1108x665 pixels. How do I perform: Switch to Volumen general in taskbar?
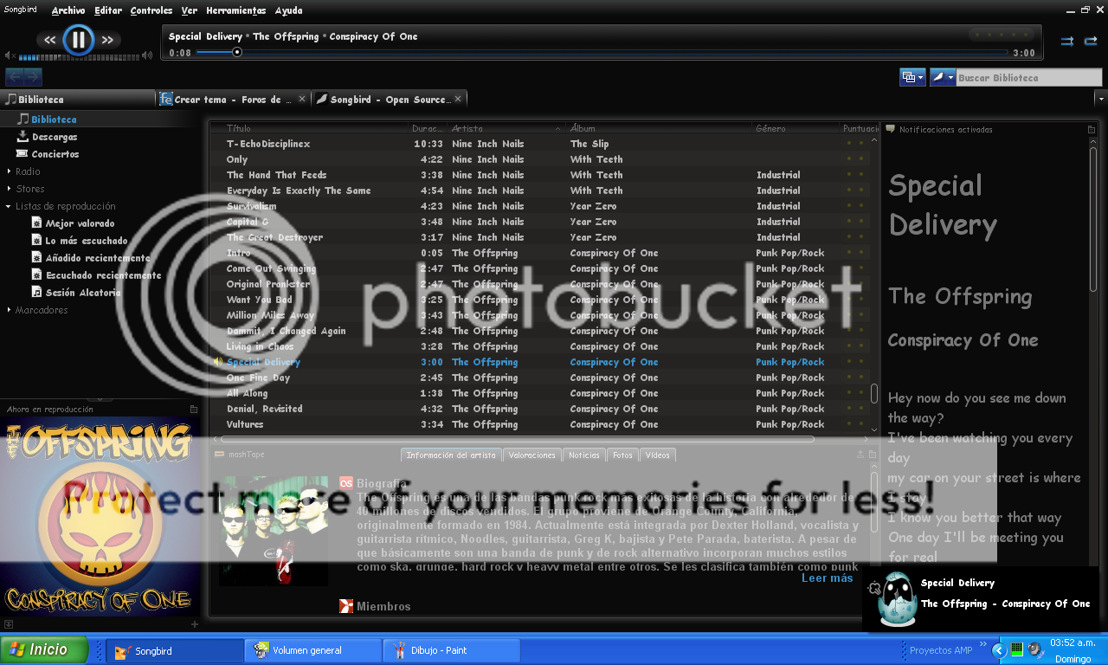tap(313, 650)
